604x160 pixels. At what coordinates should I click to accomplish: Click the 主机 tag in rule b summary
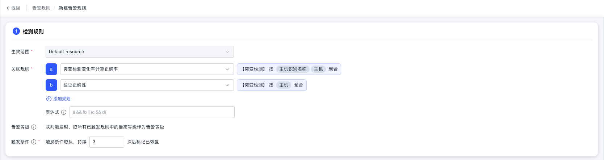(284, 85)
